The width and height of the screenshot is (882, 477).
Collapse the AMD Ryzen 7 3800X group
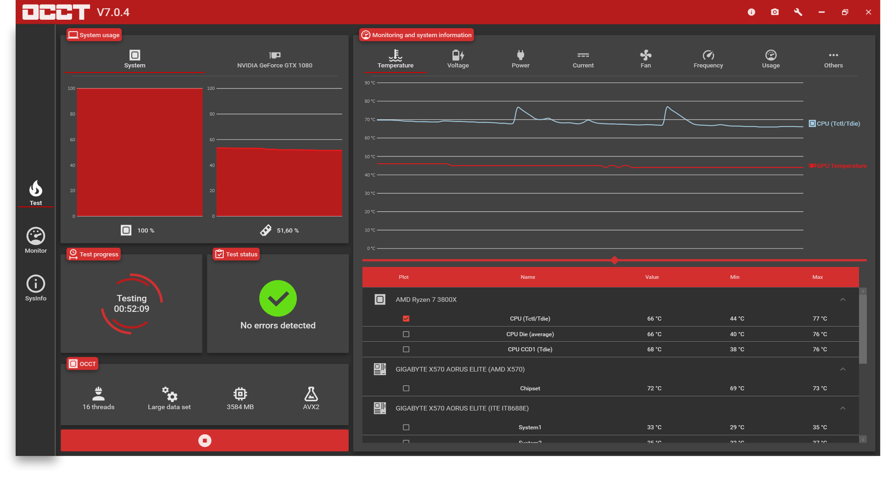tap(842, 300)
